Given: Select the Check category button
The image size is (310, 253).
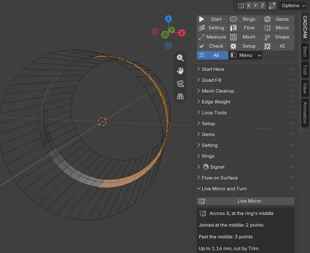Looking at the screenshot, I should (212, 46).
